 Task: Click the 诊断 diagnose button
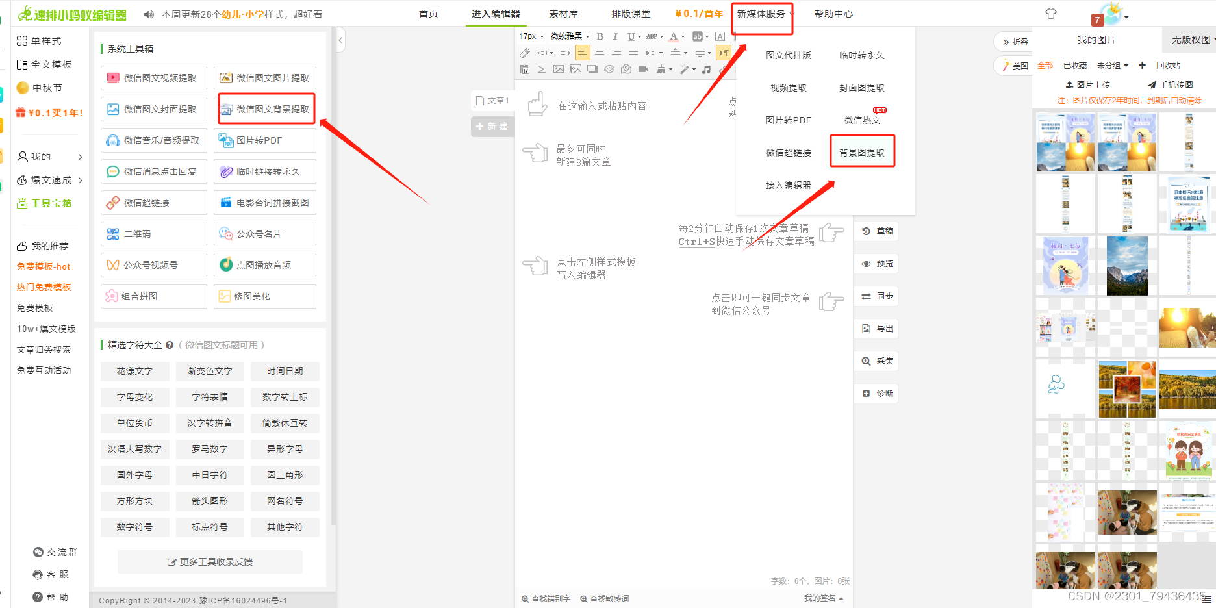coord(878,394)
